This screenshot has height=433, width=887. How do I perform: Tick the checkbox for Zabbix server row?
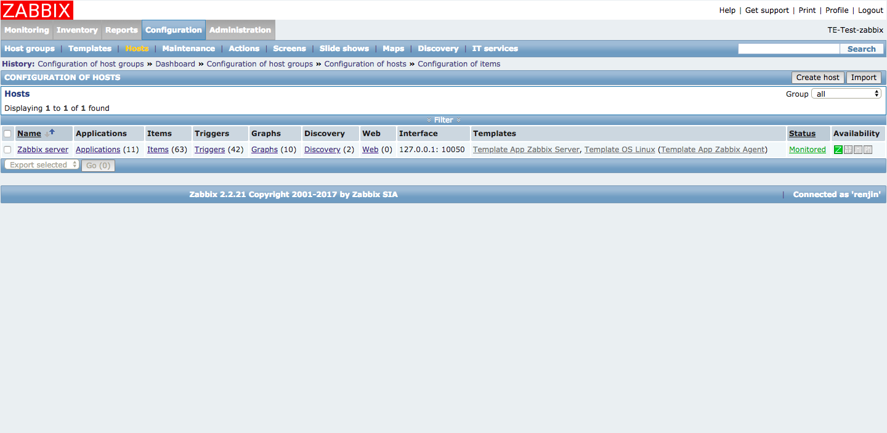point(7,150)
